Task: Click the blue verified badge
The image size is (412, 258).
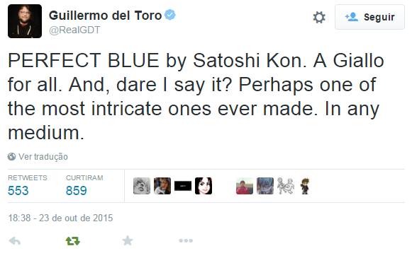Action: (x=170, y=15)
